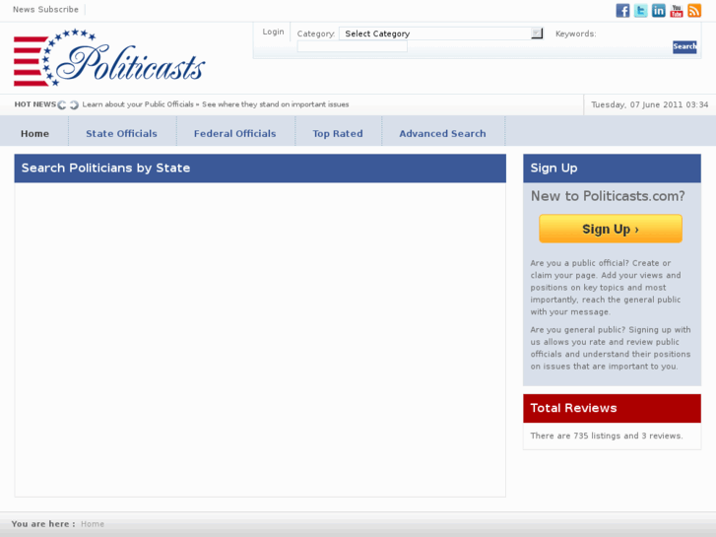The height and width of the screenshot is (537, 716).
Task: Open the Select Category dropdown
Action: 441,34
